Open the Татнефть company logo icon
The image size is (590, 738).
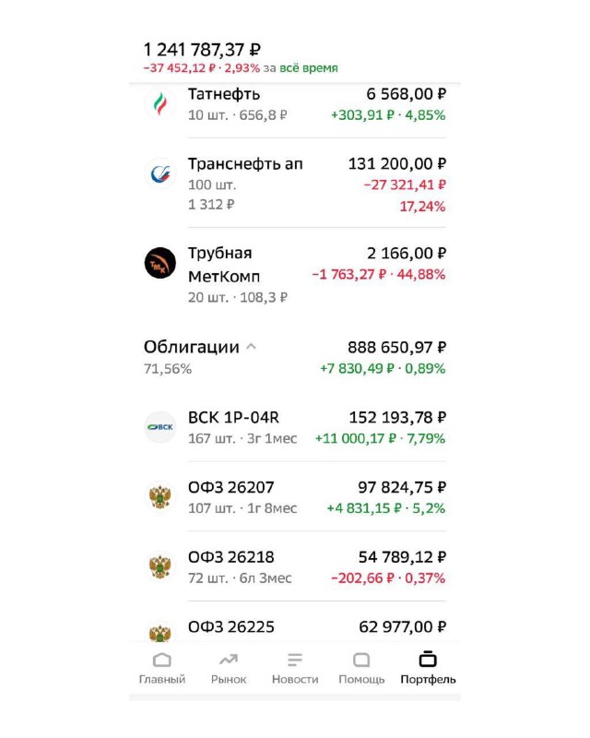(160, 104)
